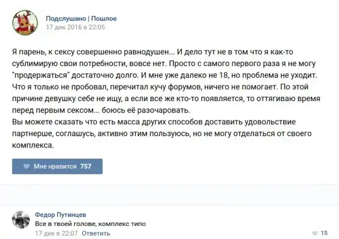The image size is (339, 239).
Task: Click the comment time 17 дек в 22:07
Action: [x=55, y=232]
